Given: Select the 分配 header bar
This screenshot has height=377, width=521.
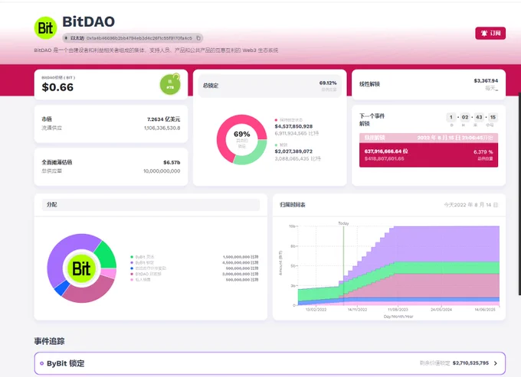Looking at the screenshot, I should [150, 205].
